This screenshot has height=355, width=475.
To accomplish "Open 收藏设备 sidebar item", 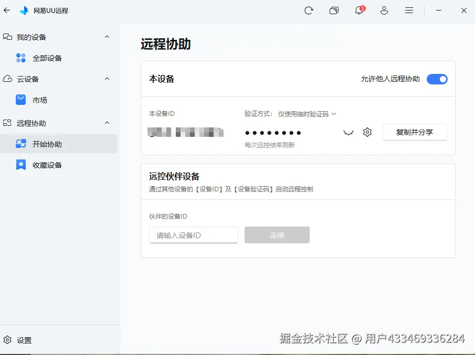I will pos(59,165).
